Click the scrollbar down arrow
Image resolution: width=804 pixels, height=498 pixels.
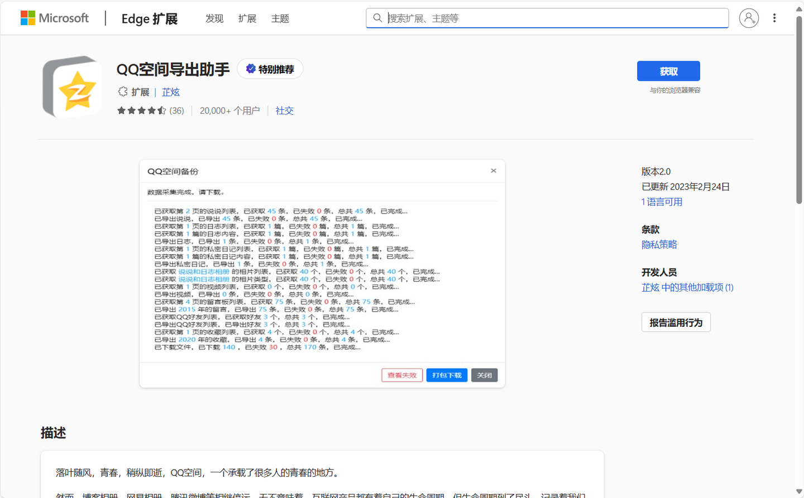coord(799,491)
